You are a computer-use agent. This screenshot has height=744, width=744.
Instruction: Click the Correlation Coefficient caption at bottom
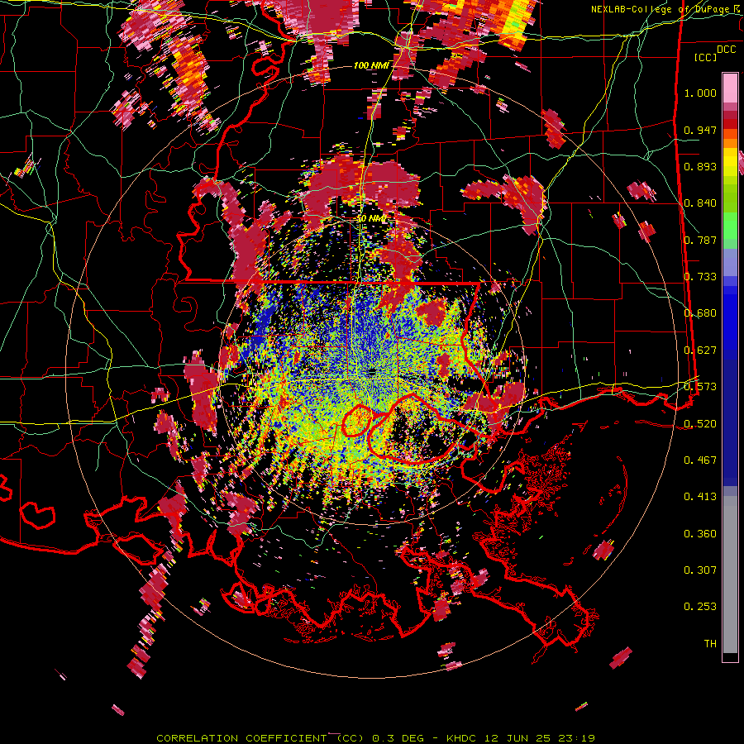point(375,738)
